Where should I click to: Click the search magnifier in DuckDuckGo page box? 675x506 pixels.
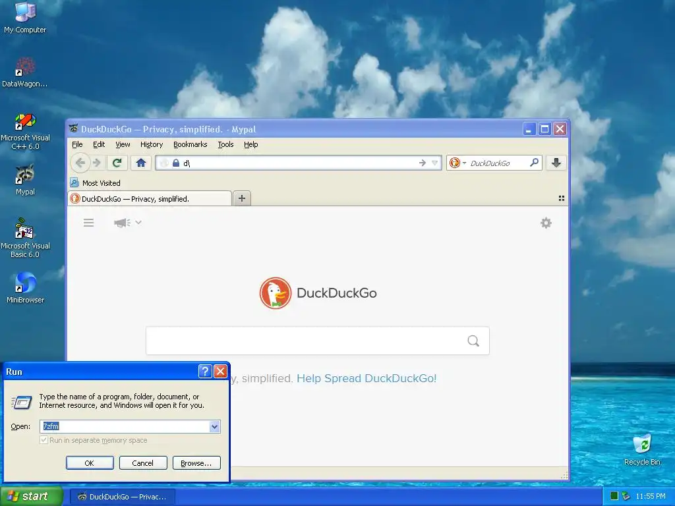(473, 341)
